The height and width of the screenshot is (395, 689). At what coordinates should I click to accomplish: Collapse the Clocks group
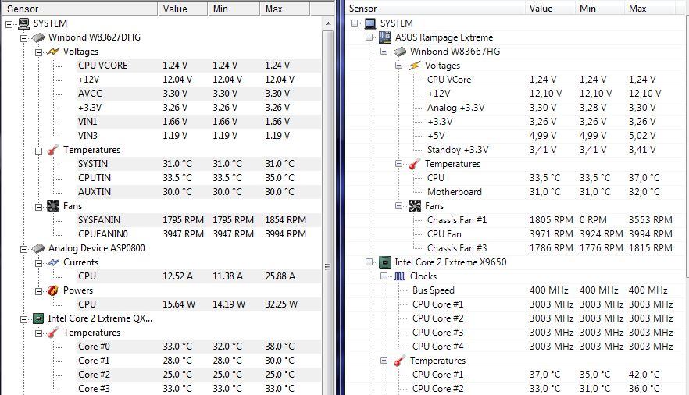(x=384, y=276)
